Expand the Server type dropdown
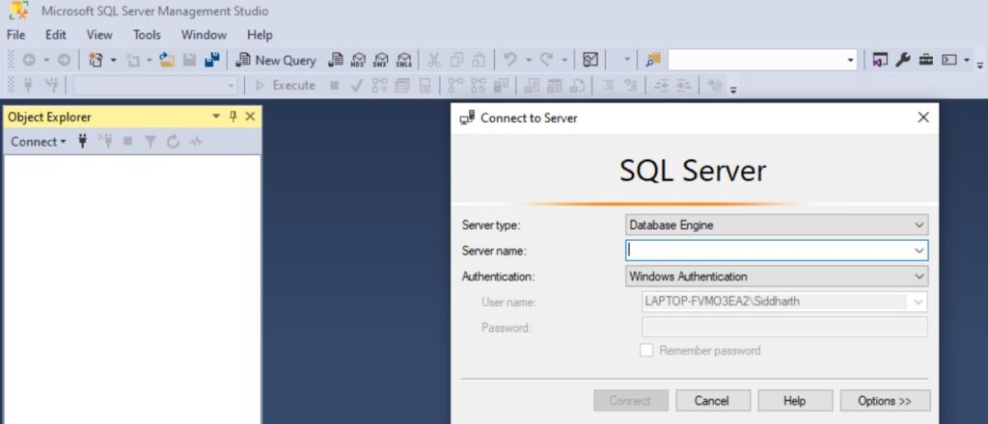 919,225
